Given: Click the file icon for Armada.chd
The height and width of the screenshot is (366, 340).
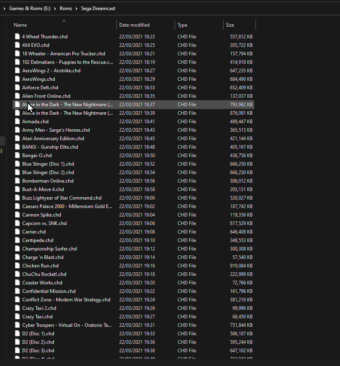Looking at the screenshot, I should pyautogui.click(x=17, y=121).
